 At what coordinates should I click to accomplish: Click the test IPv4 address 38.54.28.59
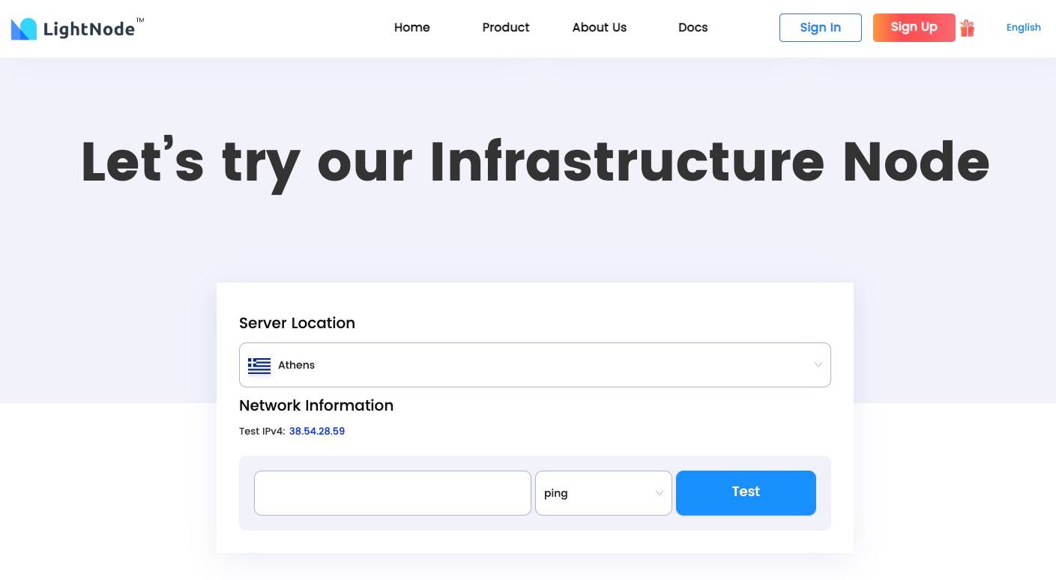tap(316, 431)
